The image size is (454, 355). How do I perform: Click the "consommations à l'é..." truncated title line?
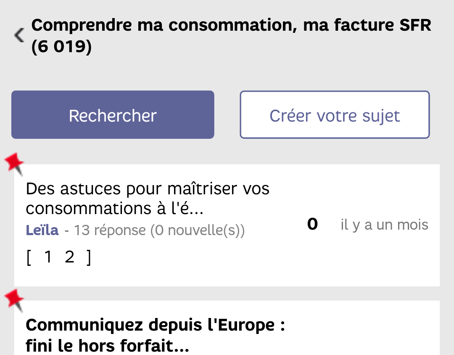[x=114, y=208]
